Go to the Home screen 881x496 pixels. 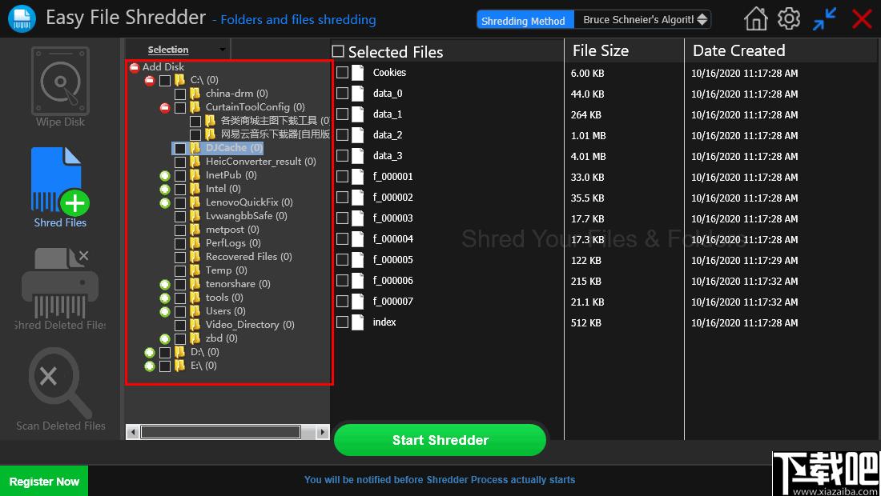756,18
